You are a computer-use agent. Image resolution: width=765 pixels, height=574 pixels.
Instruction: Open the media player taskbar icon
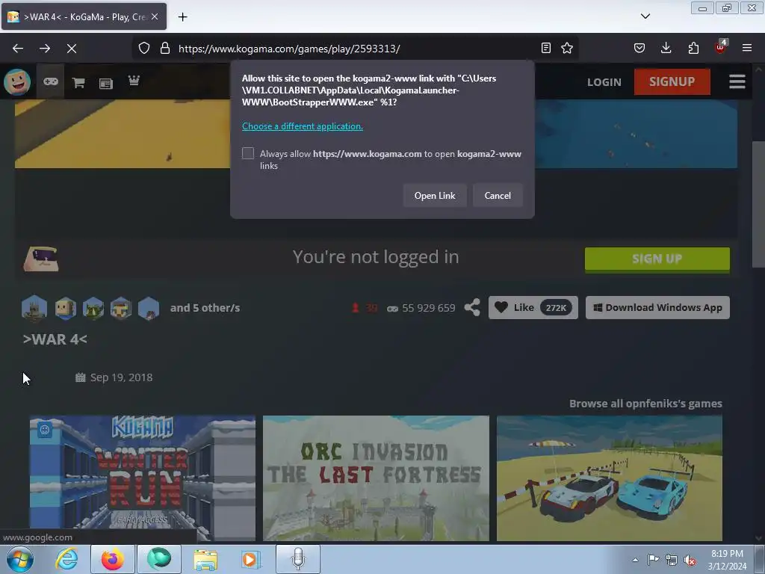(x=252, y=559)
